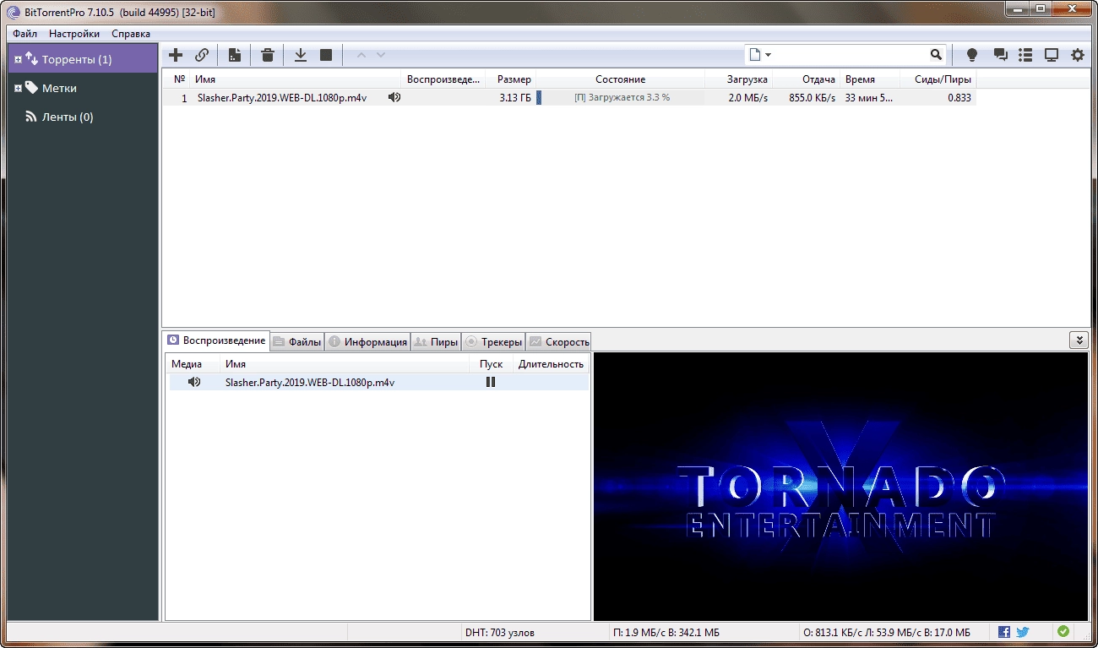Remove torrent with trash icon
The height and width of the screenshot is (648, 1098).
[x=268, y=55]
